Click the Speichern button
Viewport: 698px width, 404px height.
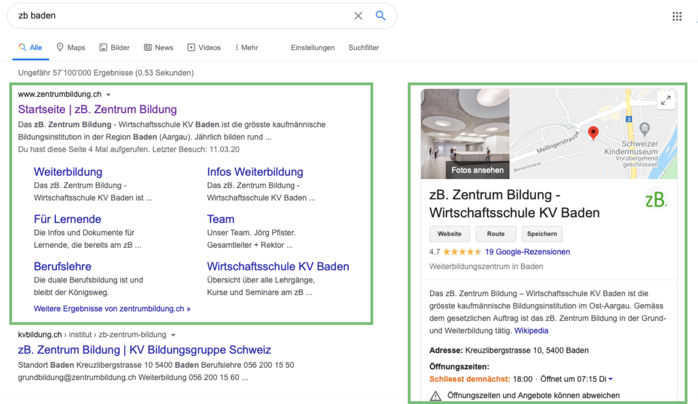(x=542, y=234)
